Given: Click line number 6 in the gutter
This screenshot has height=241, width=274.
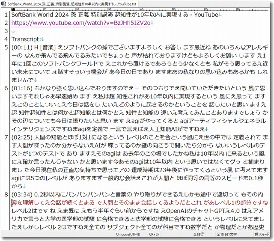Looking at the screenshot, I should pos(6,88).
